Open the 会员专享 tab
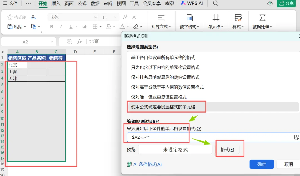 click(x=152, y=3)
